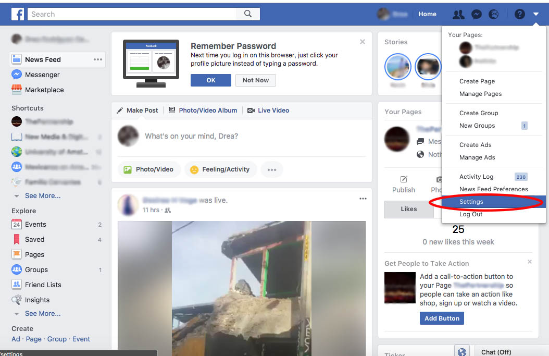This screenshot has width=549, height=356.
Task: Expand See More under Shortcuts
Action: click(42, 196)
